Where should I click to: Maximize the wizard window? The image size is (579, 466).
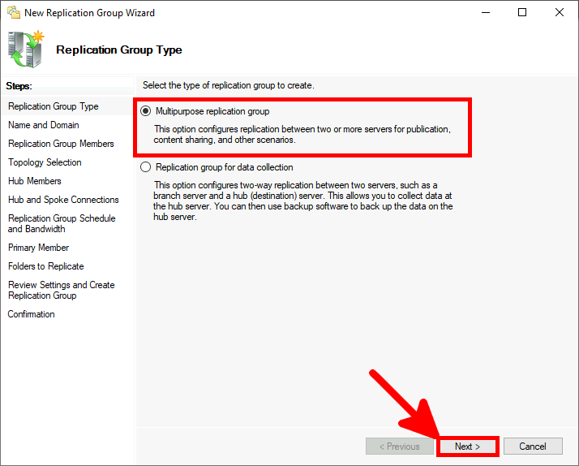(x=522, y=12)
